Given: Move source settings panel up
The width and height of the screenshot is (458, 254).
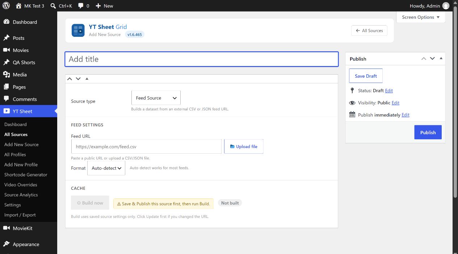Looking at the screenshot, I should click(70, 79).
